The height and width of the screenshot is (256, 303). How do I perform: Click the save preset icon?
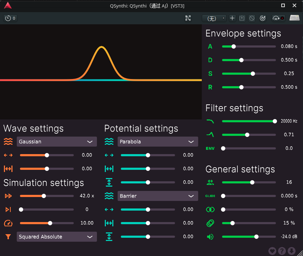coord(242,18)
